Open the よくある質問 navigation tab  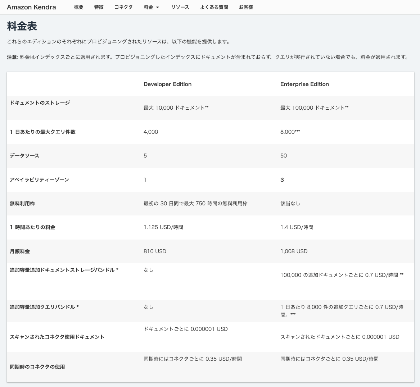point(214,7)
